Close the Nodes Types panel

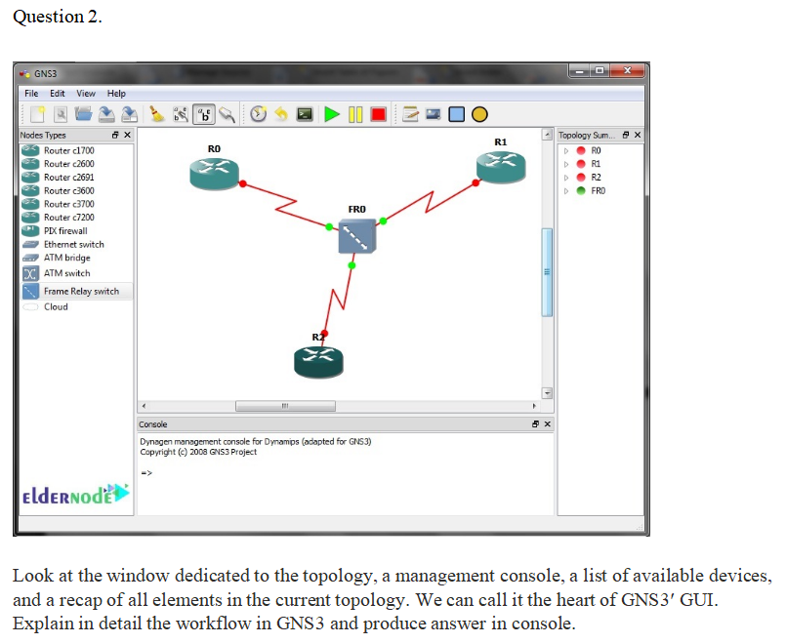127,135
